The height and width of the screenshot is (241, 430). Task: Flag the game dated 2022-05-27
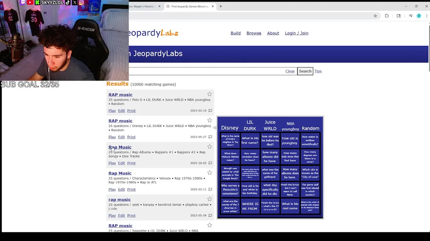click(x=210, y=137)
